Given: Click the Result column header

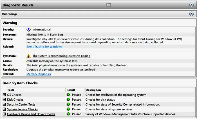Looking at the screenshot, I should tap(71, 90).
